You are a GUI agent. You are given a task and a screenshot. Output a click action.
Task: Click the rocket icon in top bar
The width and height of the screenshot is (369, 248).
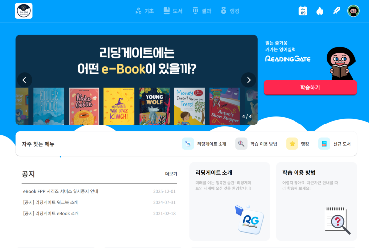337,11
